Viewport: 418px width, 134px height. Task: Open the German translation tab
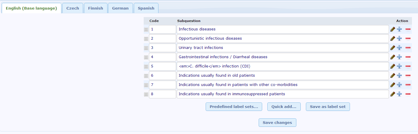[x=120, y=8]
